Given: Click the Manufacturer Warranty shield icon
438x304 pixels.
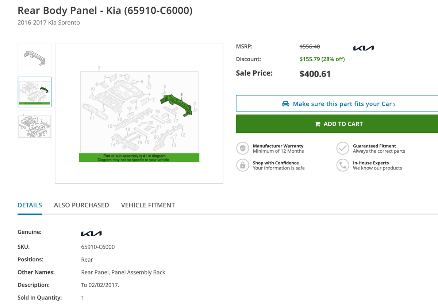Looking at the screenshot, I should point(242,148).
